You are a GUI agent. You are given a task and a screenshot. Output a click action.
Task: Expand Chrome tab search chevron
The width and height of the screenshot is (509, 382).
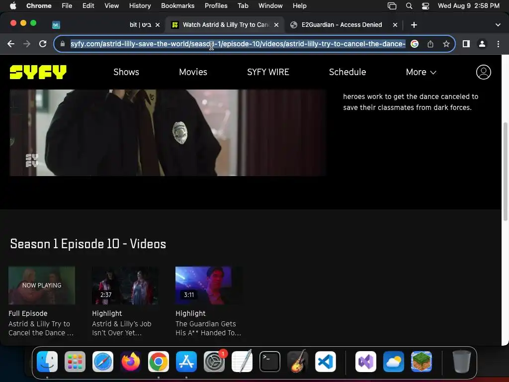498,25
